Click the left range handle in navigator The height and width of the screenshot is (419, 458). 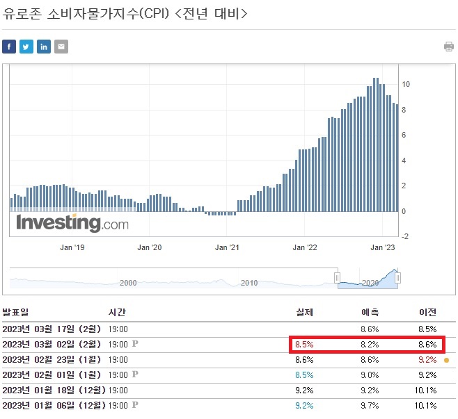click(x=337, y=277)
